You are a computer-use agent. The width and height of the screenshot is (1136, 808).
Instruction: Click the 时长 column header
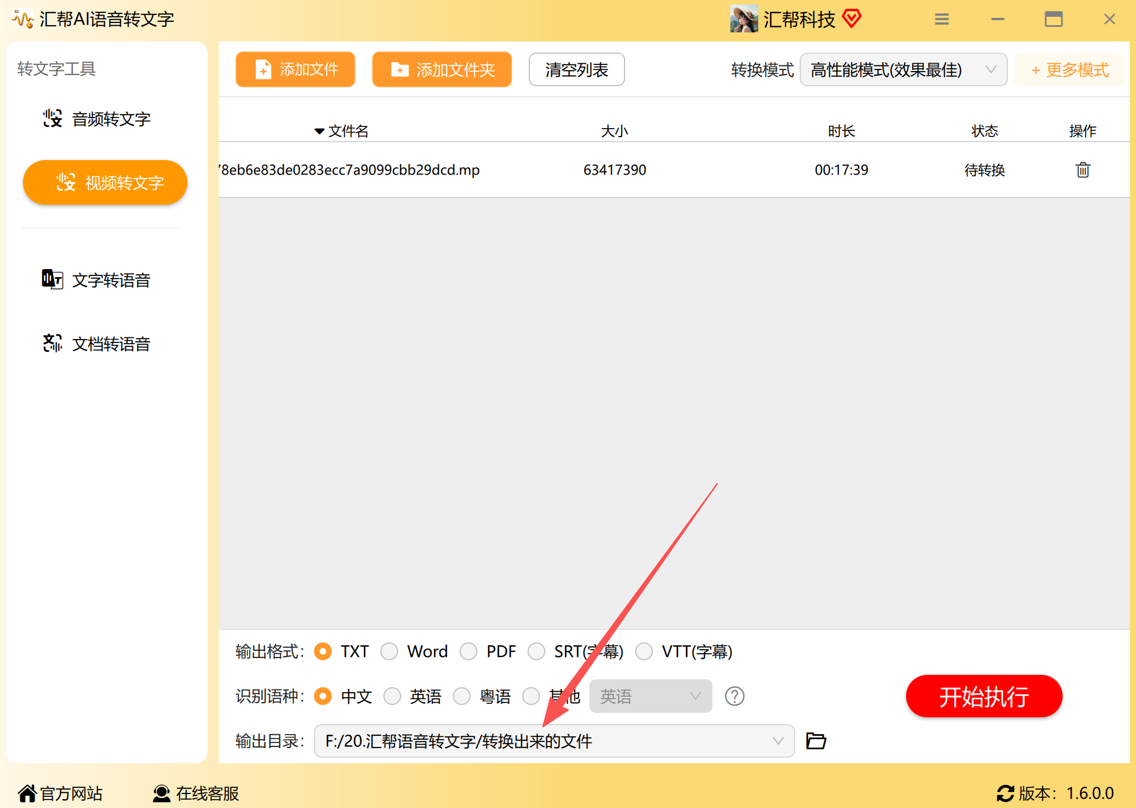pyautogui.click(x=841, y=131)
